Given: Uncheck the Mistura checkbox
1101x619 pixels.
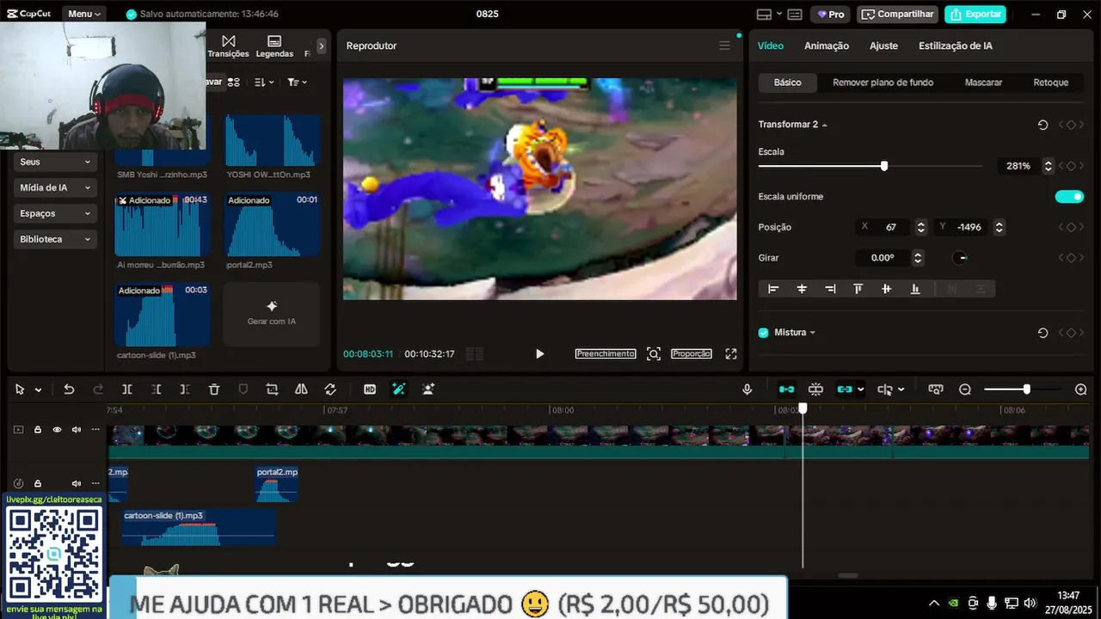Looking at the screenshot, I should [x=763, y=333].
